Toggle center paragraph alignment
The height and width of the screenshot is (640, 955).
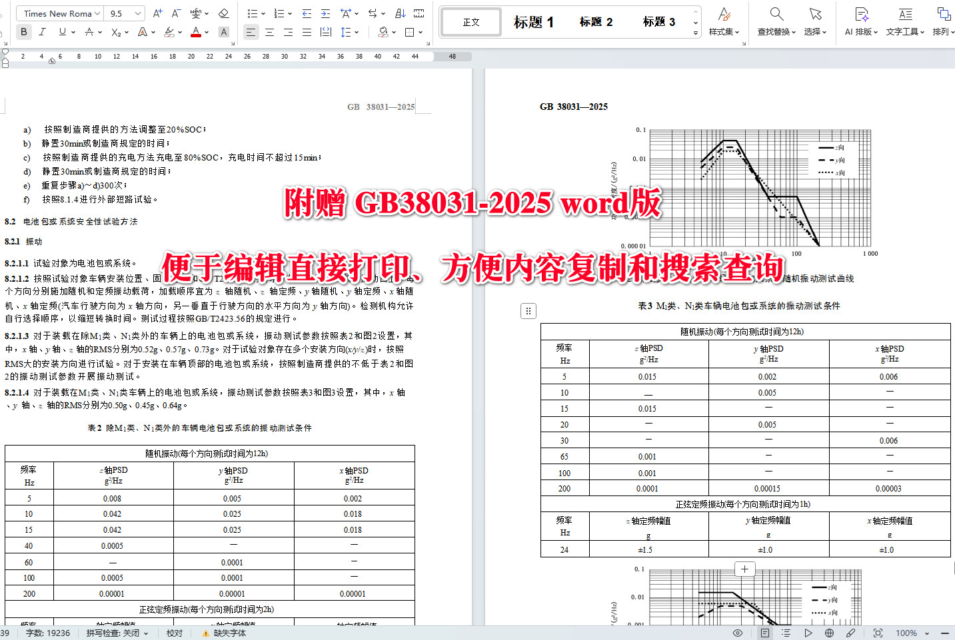click(x=269, y=31)
